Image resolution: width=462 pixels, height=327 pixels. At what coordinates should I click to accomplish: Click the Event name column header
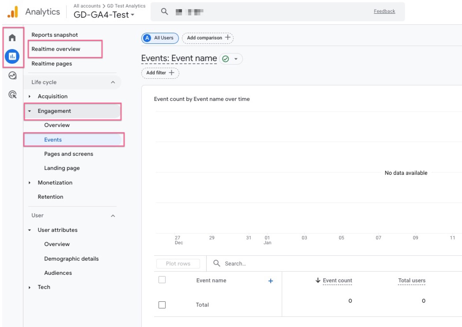(211, 281)
